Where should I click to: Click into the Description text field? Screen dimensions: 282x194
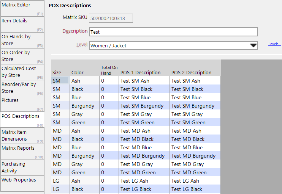pyautogui.click(x=173, y=32)
